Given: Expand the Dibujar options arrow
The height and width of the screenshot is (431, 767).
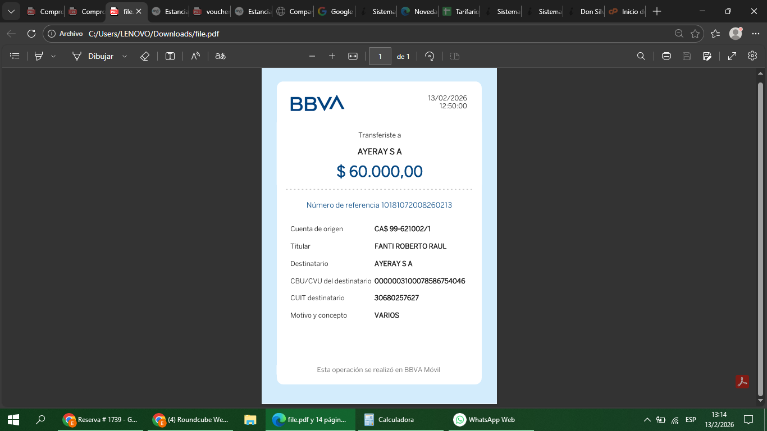Looking at the screenshot, I should click(x=125, y=56).
